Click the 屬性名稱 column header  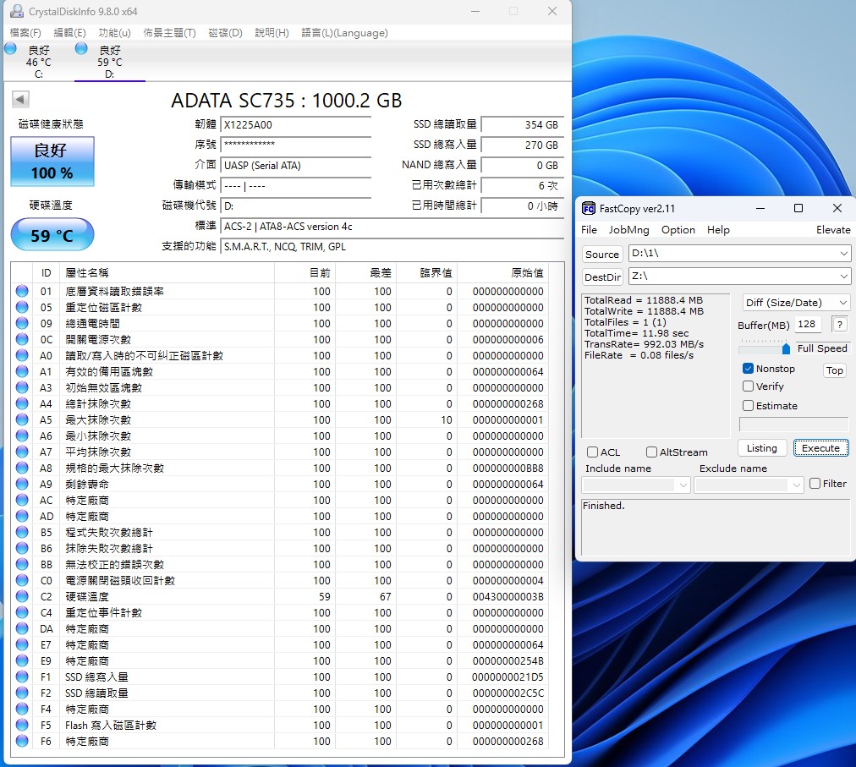(167, 273)
